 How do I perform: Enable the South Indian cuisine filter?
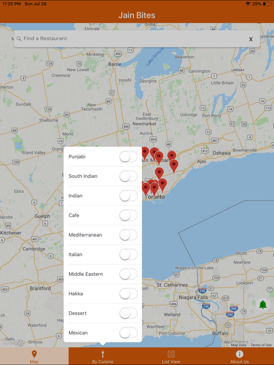pyautogui.click(x=128, y=176)
